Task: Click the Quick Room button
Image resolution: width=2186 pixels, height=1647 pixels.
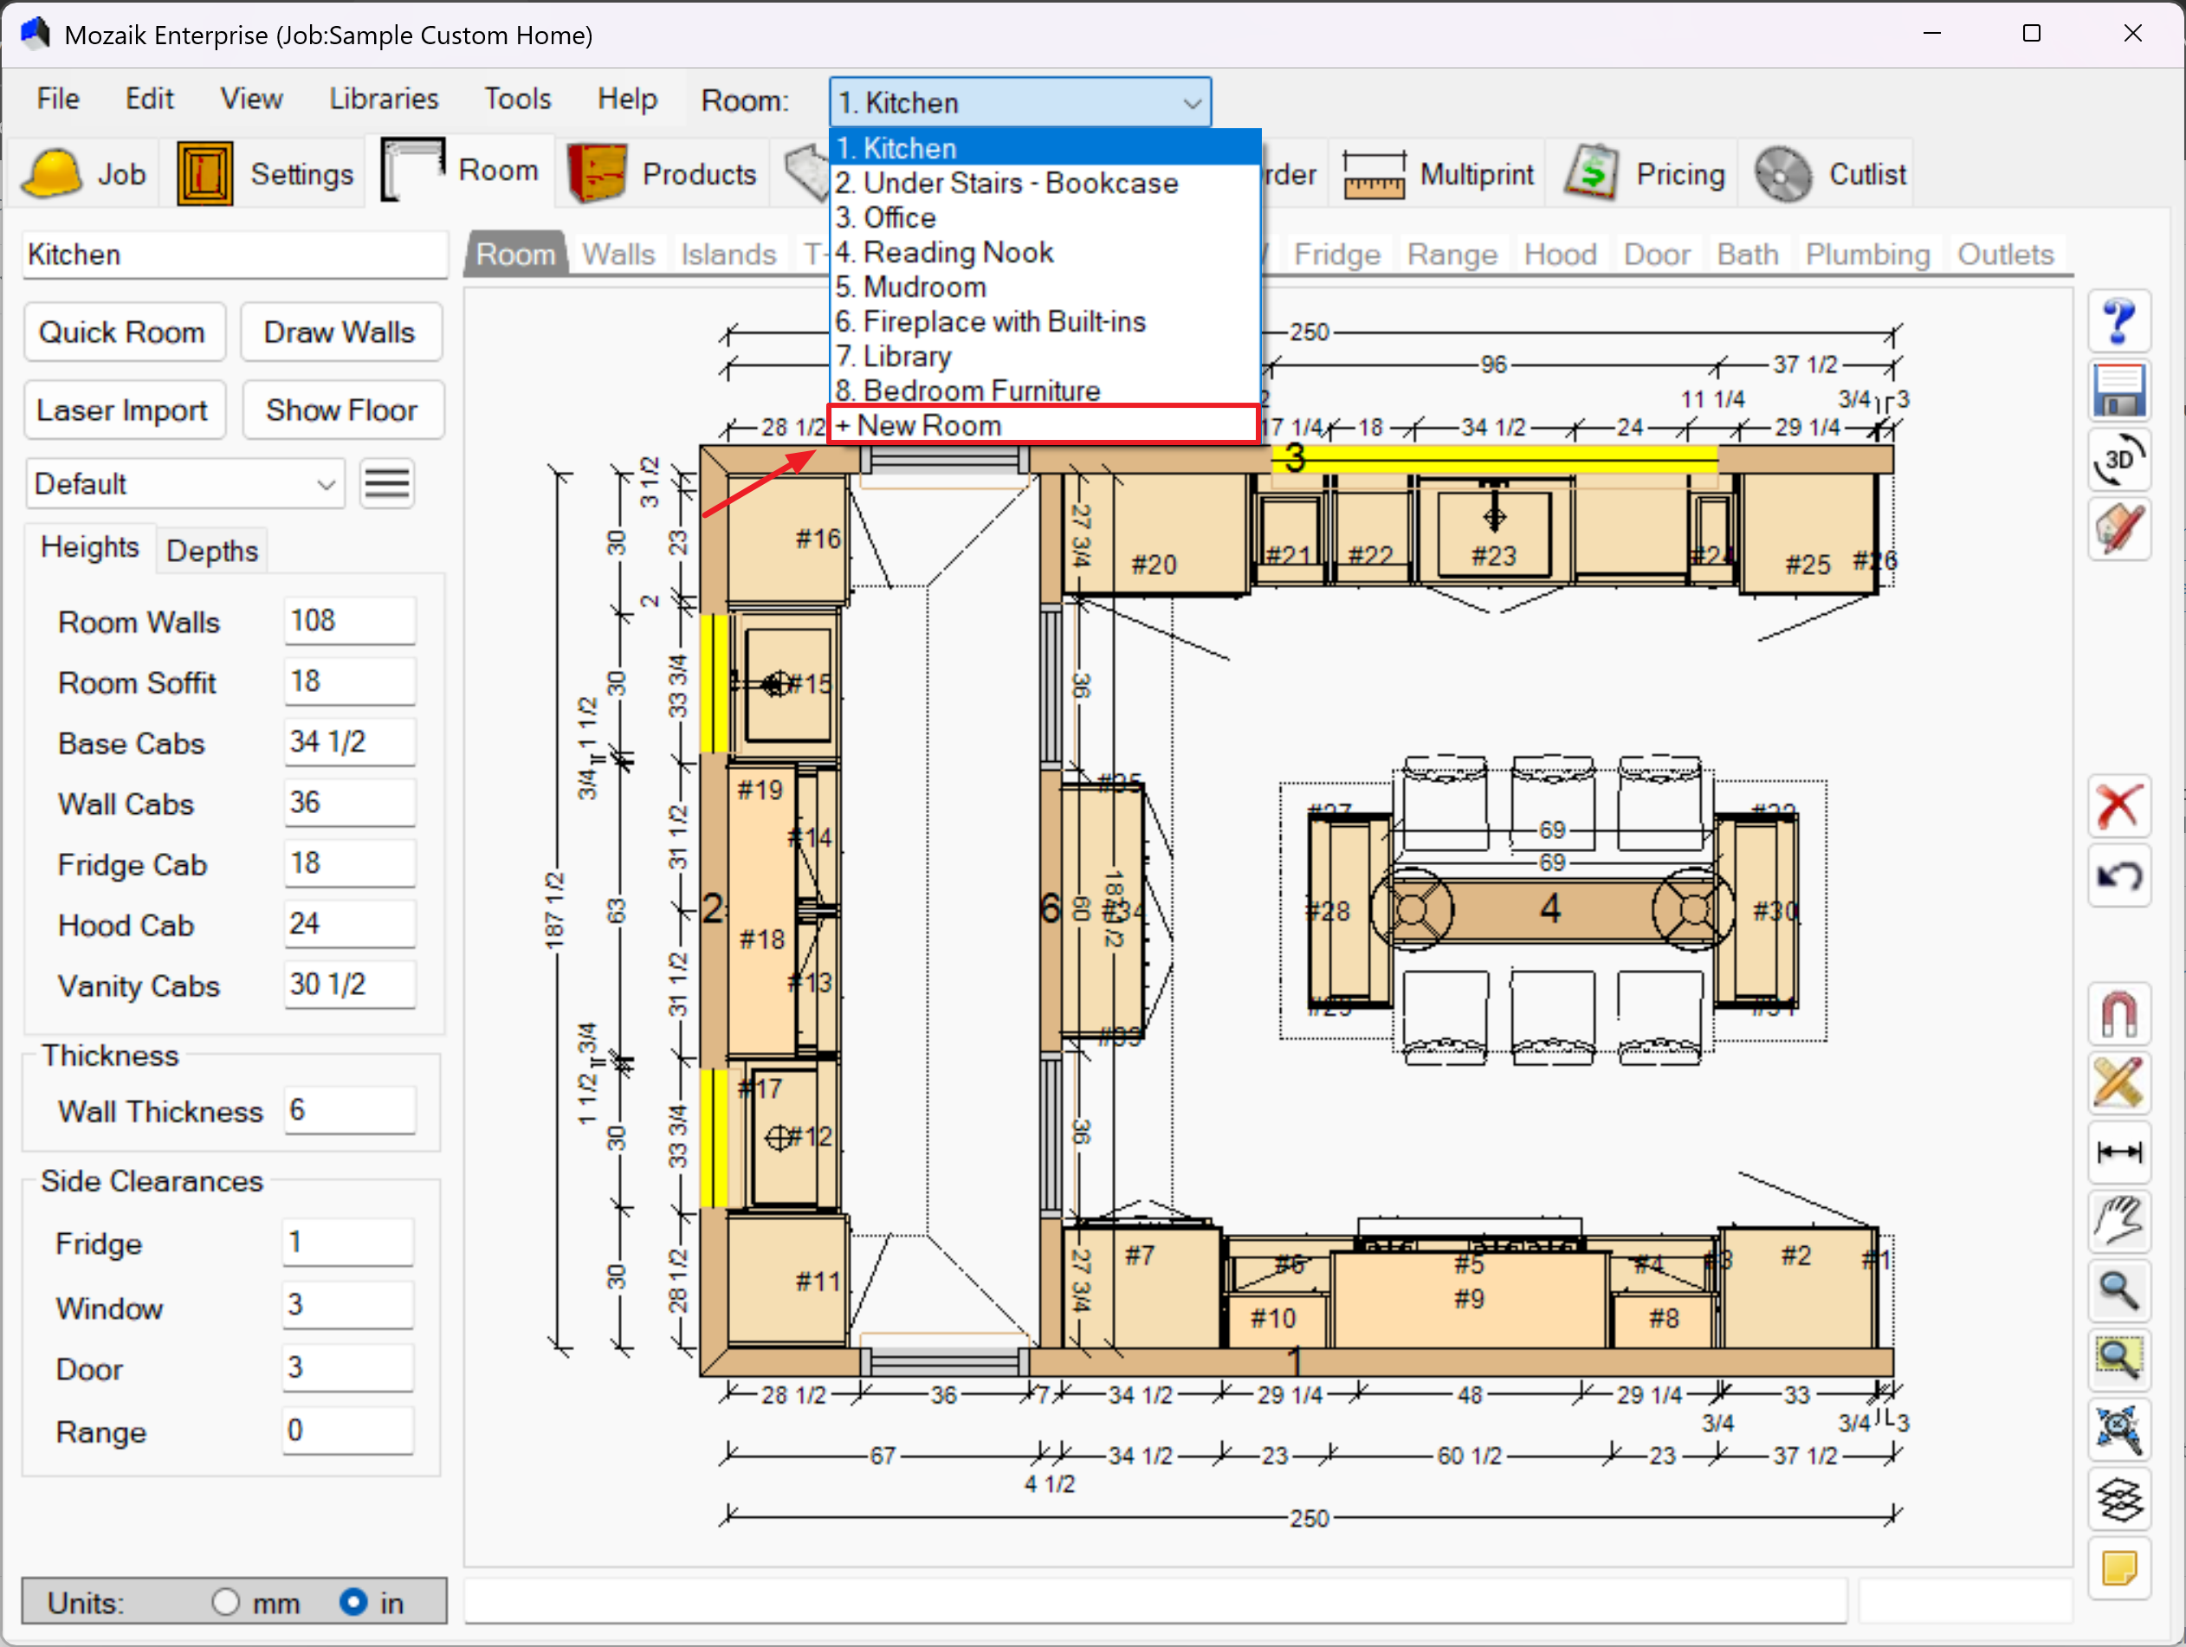Action: [x=122, y=332]
